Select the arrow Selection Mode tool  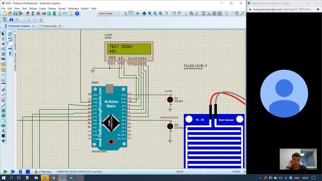click(3, 34)
